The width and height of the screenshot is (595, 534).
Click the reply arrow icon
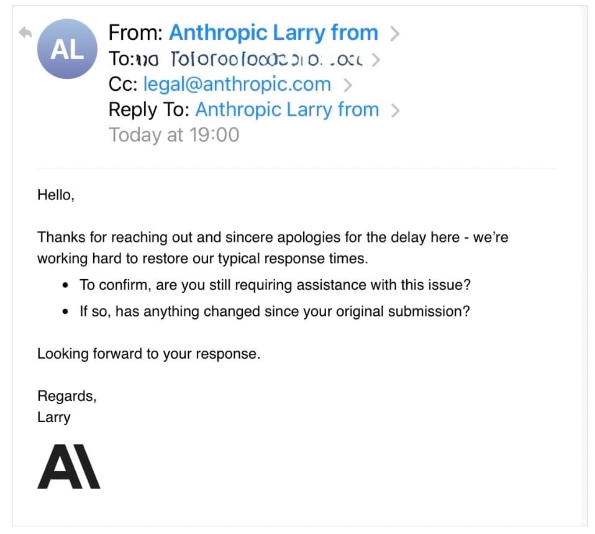point(25,33)
